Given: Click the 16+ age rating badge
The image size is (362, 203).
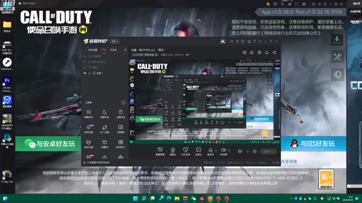Looking at the screenshot, I should (326, 179).
